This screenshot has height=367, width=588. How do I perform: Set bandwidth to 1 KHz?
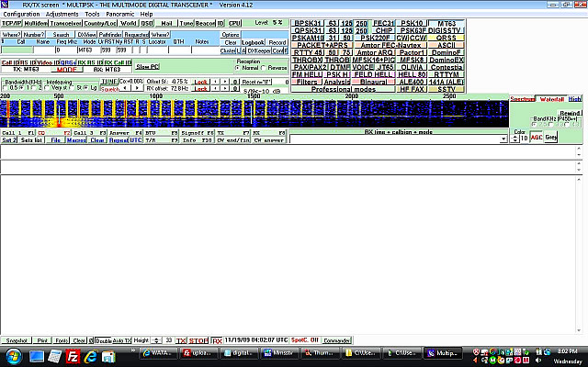tap(21, 88)
